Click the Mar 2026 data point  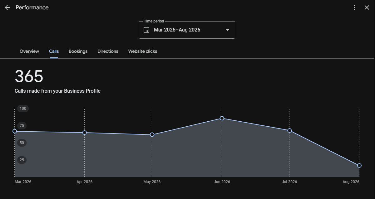[x=15, y=131]
